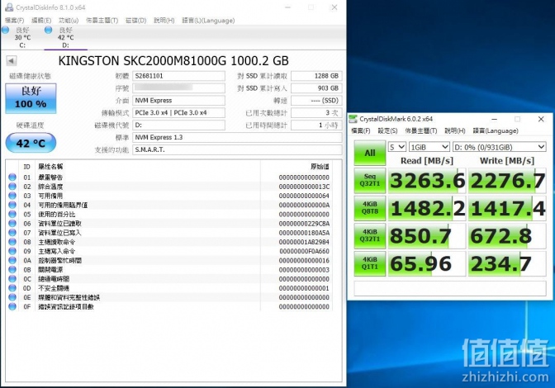Open the test size dropdown showing 1GiB

pyautogui.click(x=429, y=147)
